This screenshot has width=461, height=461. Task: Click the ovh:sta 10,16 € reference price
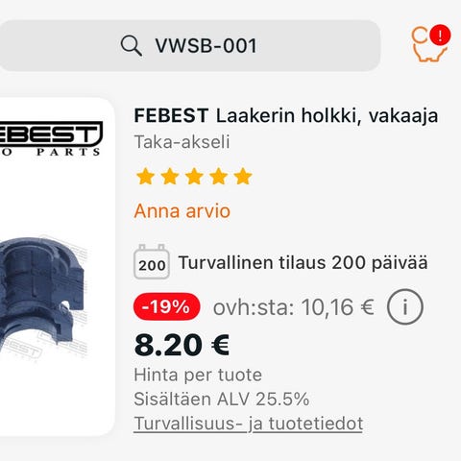[x=294, y=307]
